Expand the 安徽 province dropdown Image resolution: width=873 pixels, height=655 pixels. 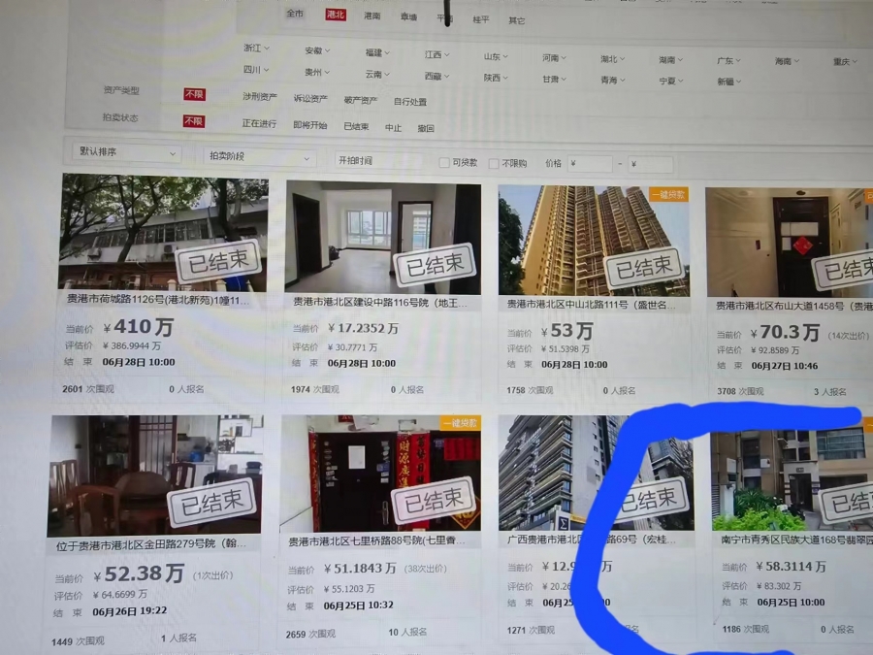click(x=317, y=50)
